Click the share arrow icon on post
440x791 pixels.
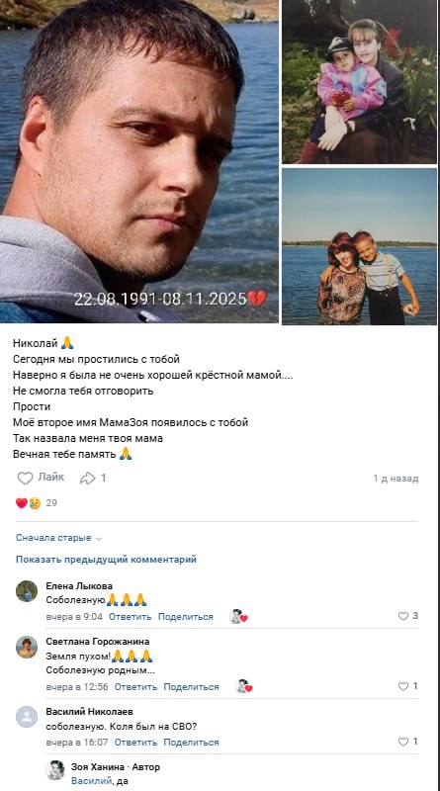[87, 479]
